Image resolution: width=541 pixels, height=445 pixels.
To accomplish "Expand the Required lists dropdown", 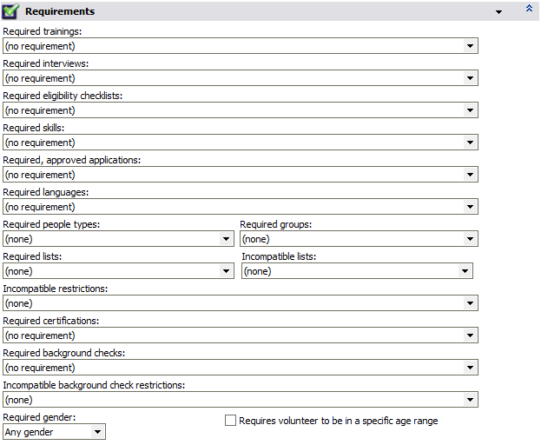I will (x=226, y=271).
